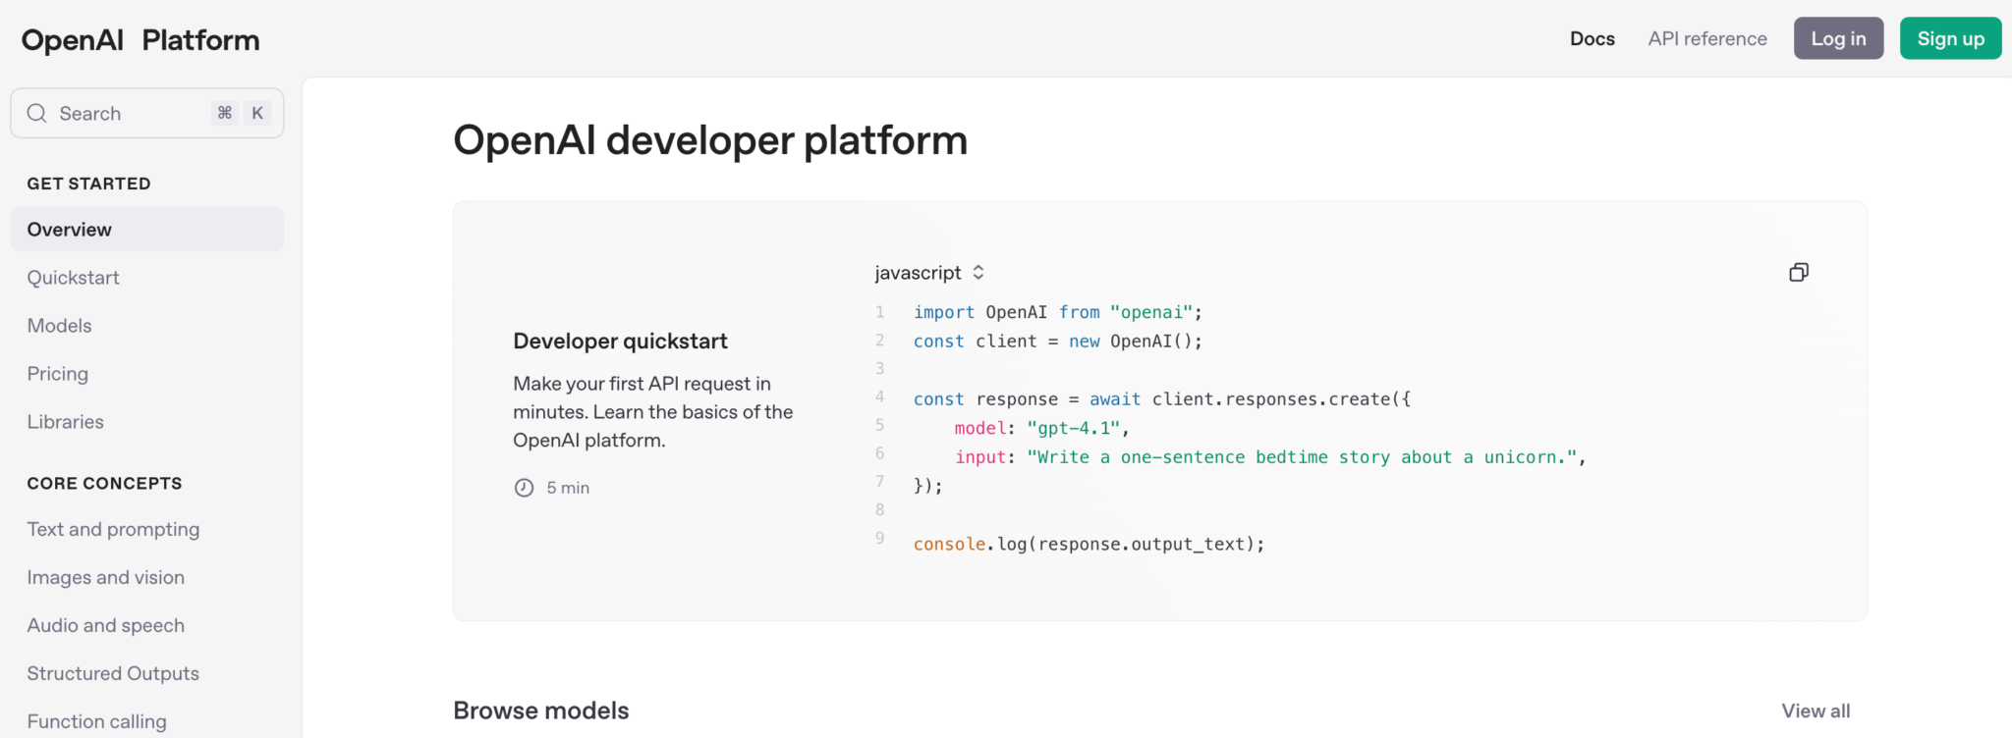This screenshot has height=738, width=2012.
Task: Open the Docs tab
Action: point(1592,39)
